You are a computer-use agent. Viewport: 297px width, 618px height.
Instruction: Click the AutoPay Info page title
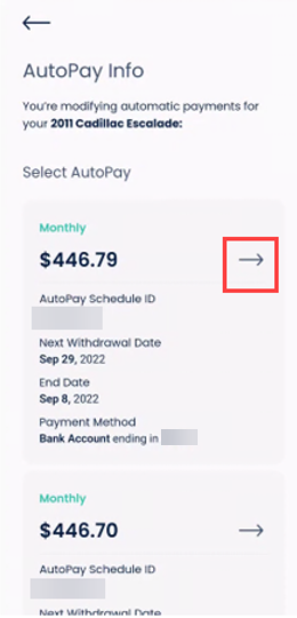[83, 72]
